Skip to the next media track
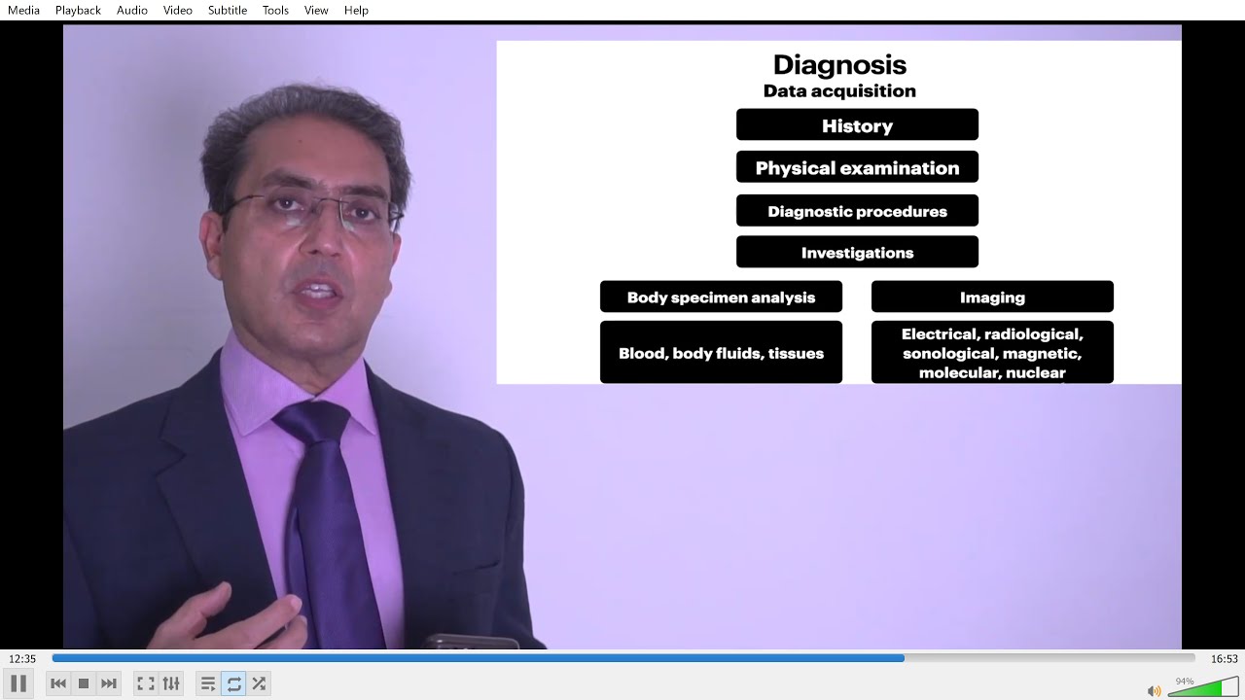Screen dimensions: 1245x700 click(109, 683)
